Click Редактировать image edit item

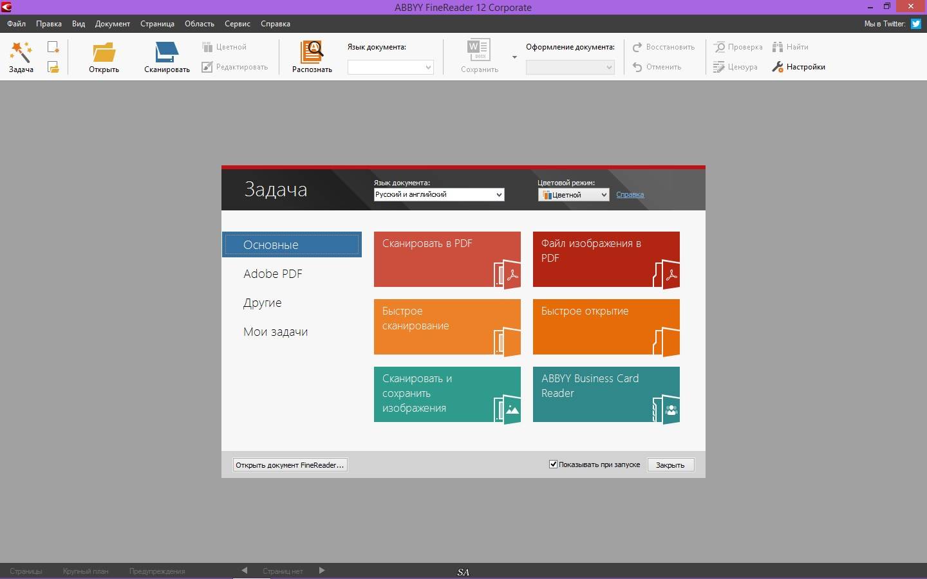click(x=234, y=67)
